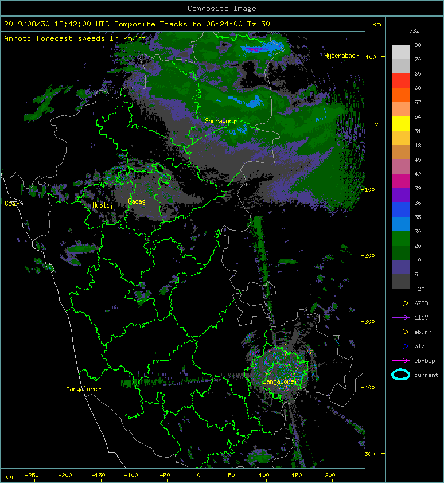Screen dimensions: 444x483
Task: Click the -150 tick on the horizontal axis
Action: (x=98, y=476)
